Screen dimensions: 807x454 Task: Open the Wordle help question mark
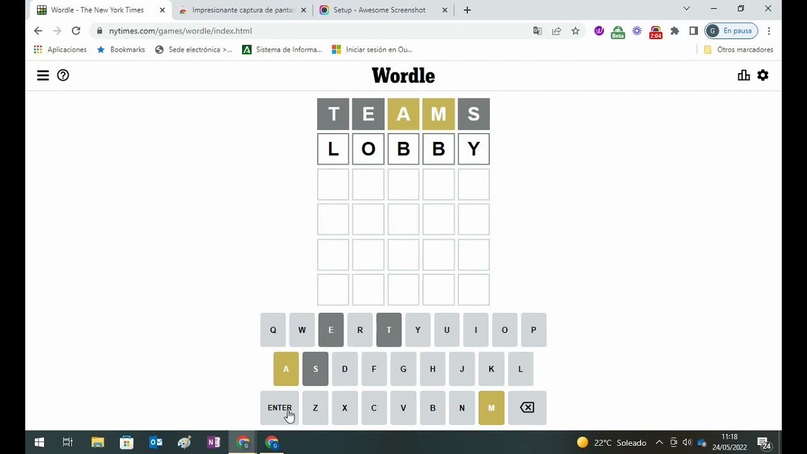click(x=63, y=76)
